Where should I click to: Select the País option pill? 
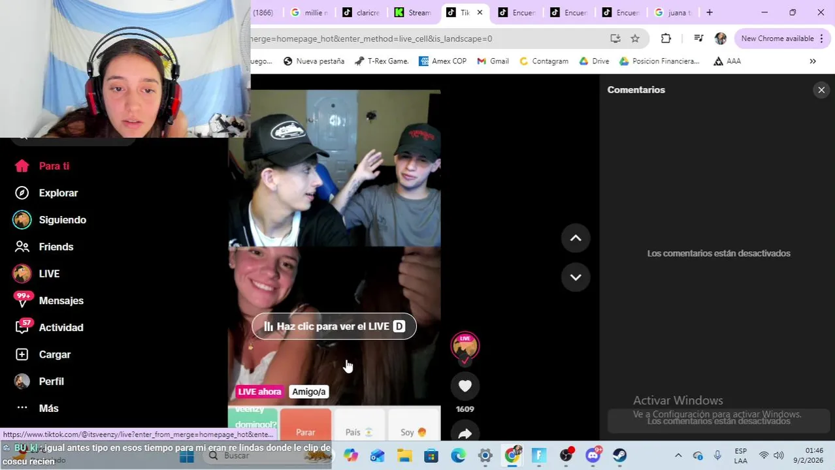(x=359, y=426)
